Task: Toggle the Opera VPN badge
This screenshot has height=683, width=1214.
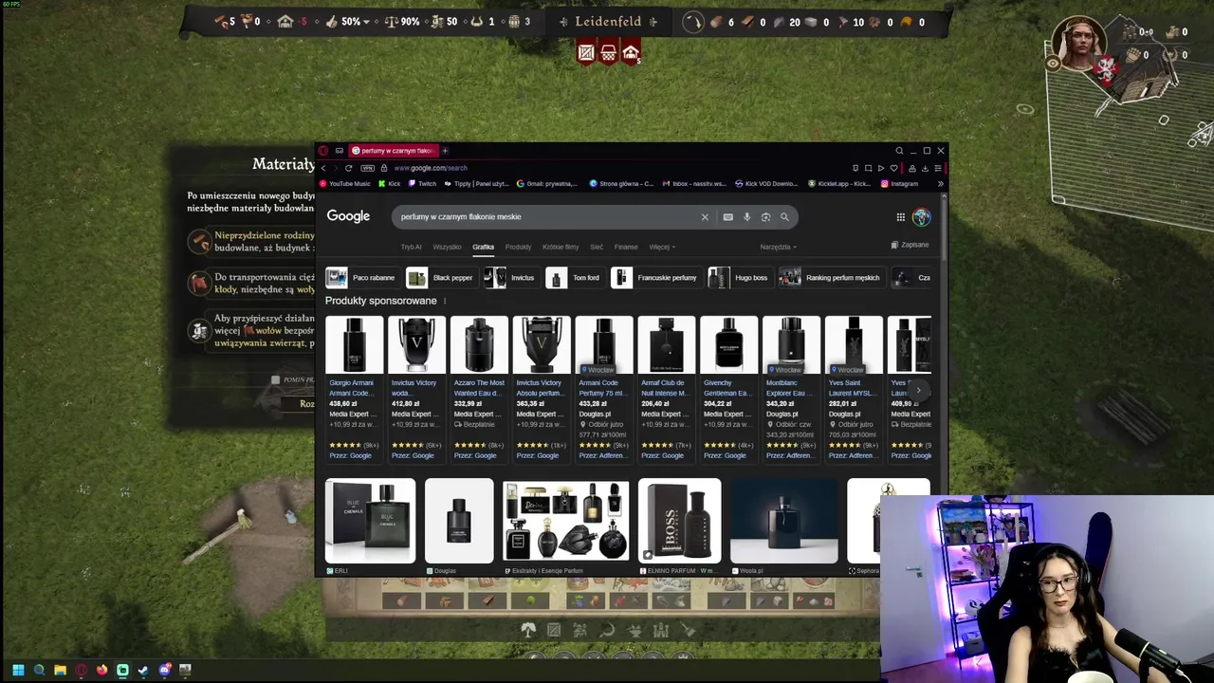Action: (x=367, y=168)
